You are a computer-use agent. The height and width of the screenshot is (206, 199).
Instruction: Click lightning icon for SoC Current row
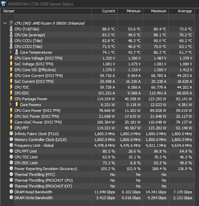[x=11, y=81]
